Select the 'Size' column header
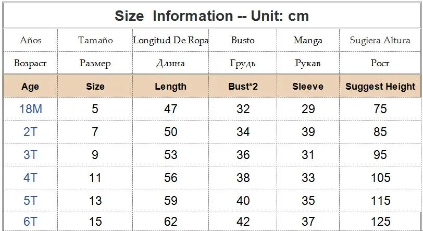Screen dimensions: 423x231 click(x=95, y=87)
